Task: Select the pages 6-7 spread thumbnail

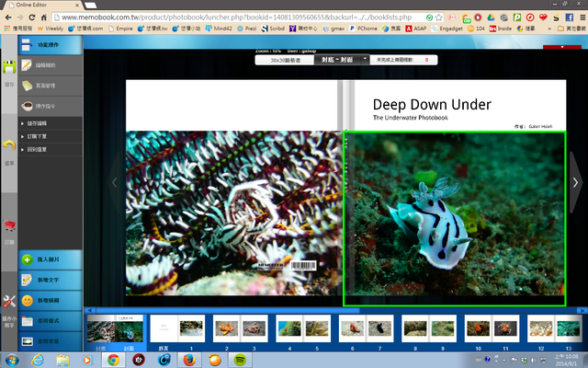Action: [x=366, y=328]
